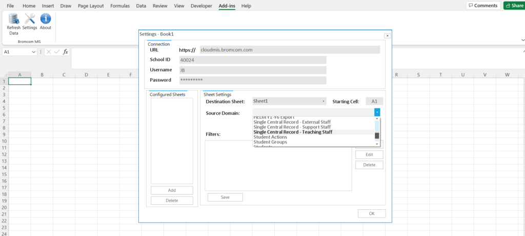The height and width of the screenshot is (236, 525).
Task: Click the insert function fx icon
Action: [x=66, y=52]
